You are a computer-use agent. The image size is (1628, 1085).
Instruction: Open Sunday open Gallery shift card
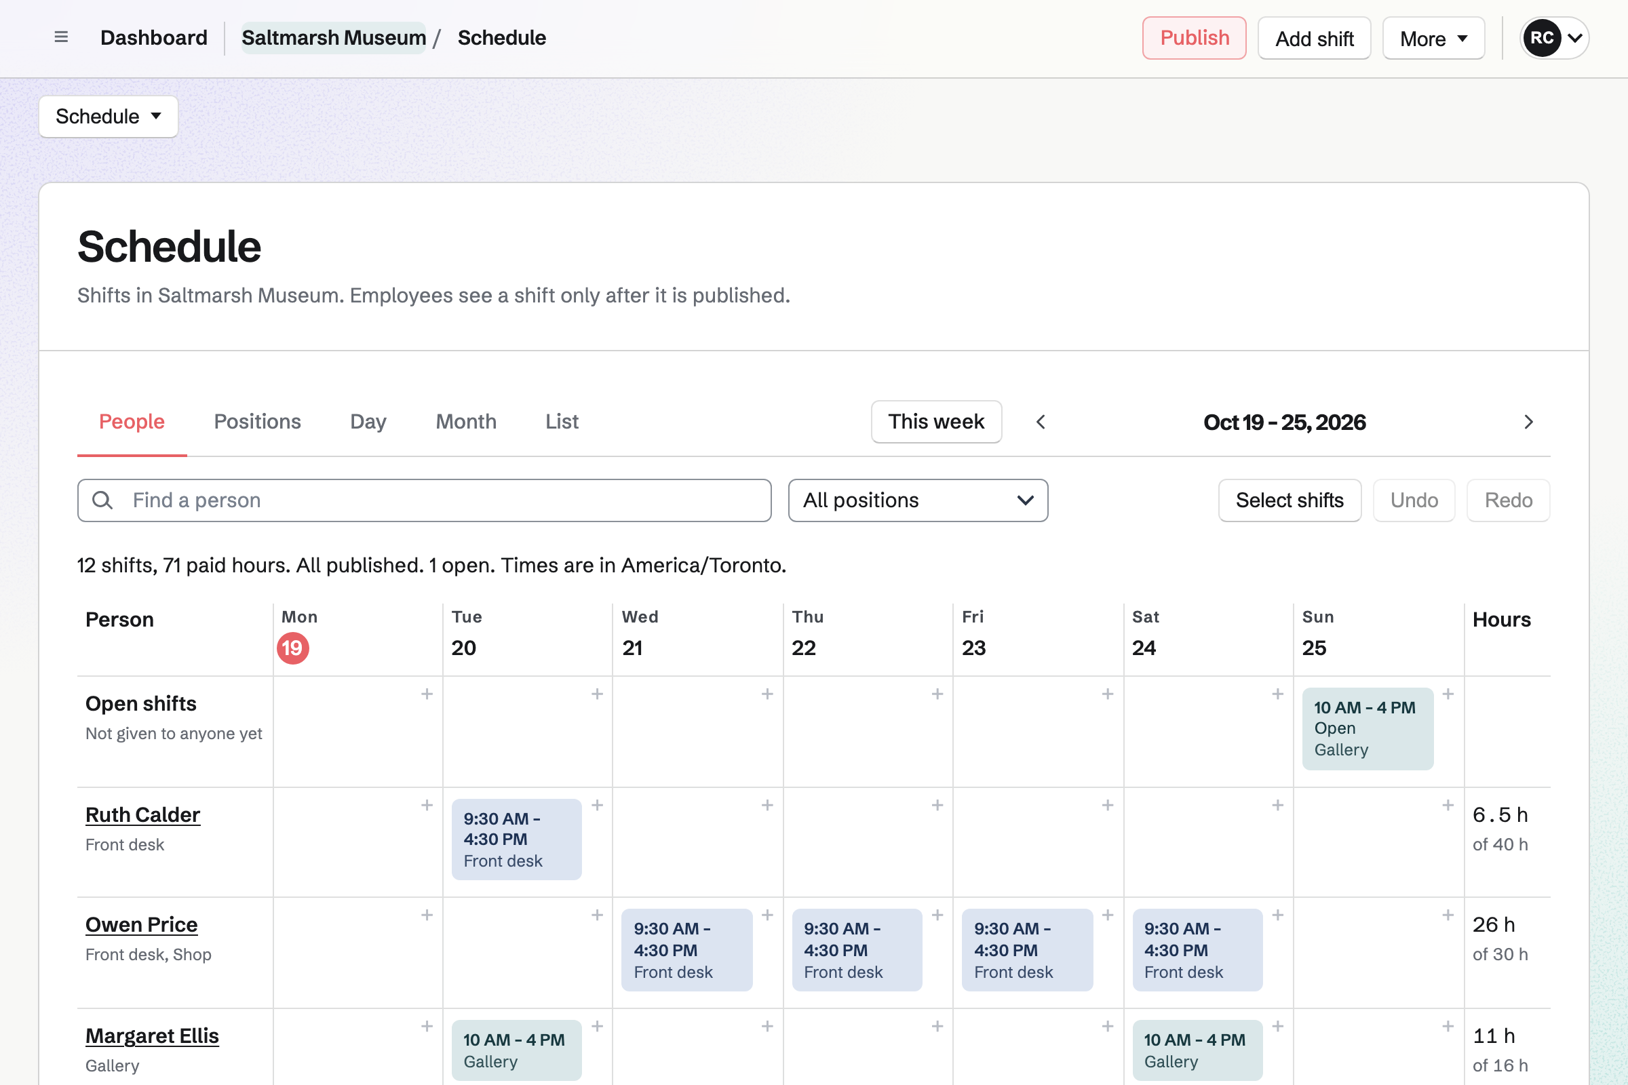[x=1368, y=728]
